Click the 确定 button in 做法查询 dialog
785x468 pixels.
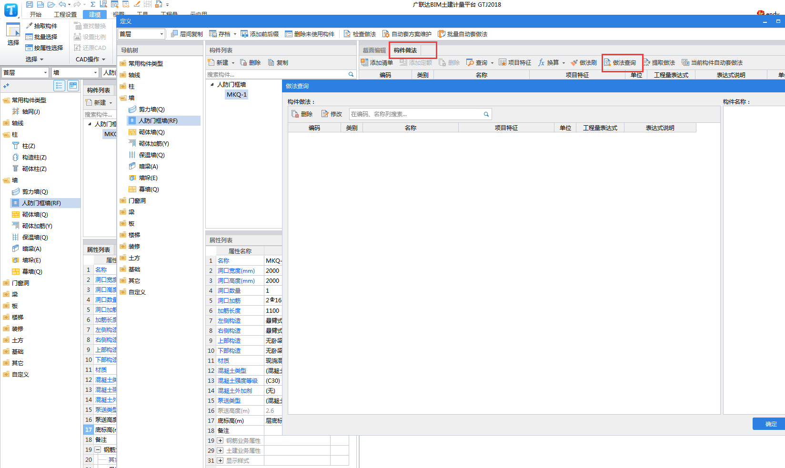pos(771,424)
